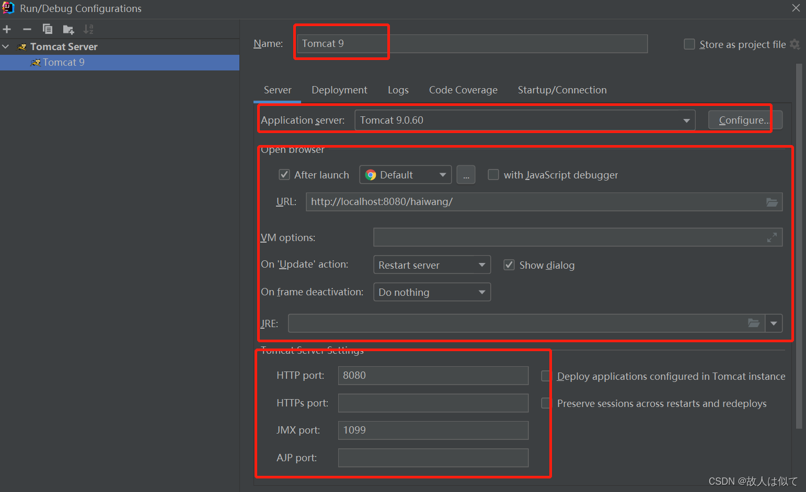This screenshot has height=492, width=806.
Task: Click the HTTPs port field
Action: tap(433, 403)
